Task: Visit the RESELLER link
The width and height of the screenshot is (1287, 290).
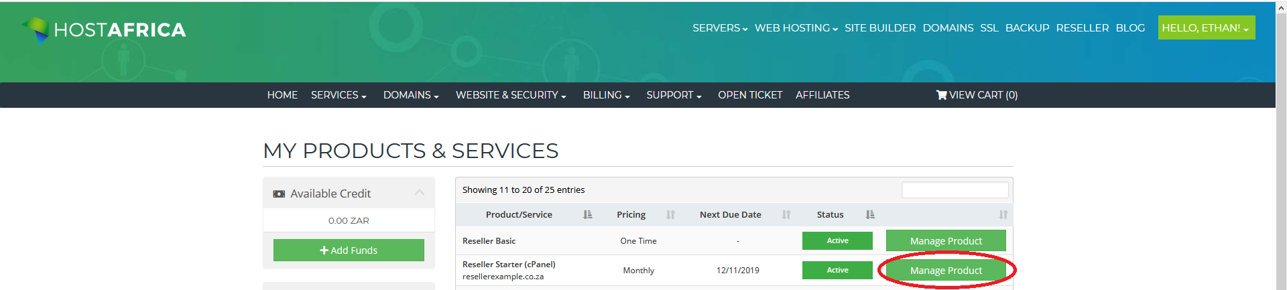Action: point(1083,28)
